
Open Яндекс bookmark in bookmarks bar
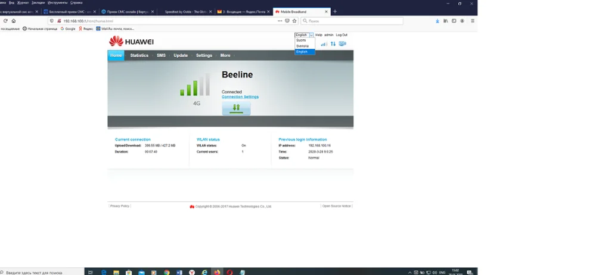point(86,29)
